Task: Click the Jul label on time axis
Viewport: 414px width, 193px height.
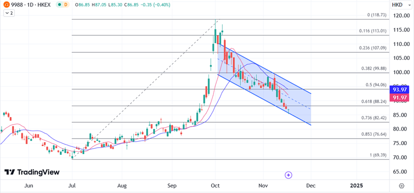Action: (72, 186)
